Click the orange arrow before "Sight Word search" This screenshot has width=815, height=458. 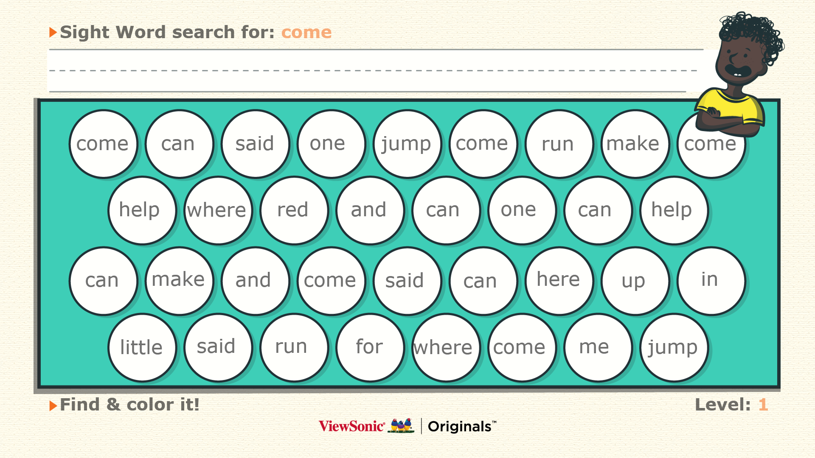tap(53, 32)
